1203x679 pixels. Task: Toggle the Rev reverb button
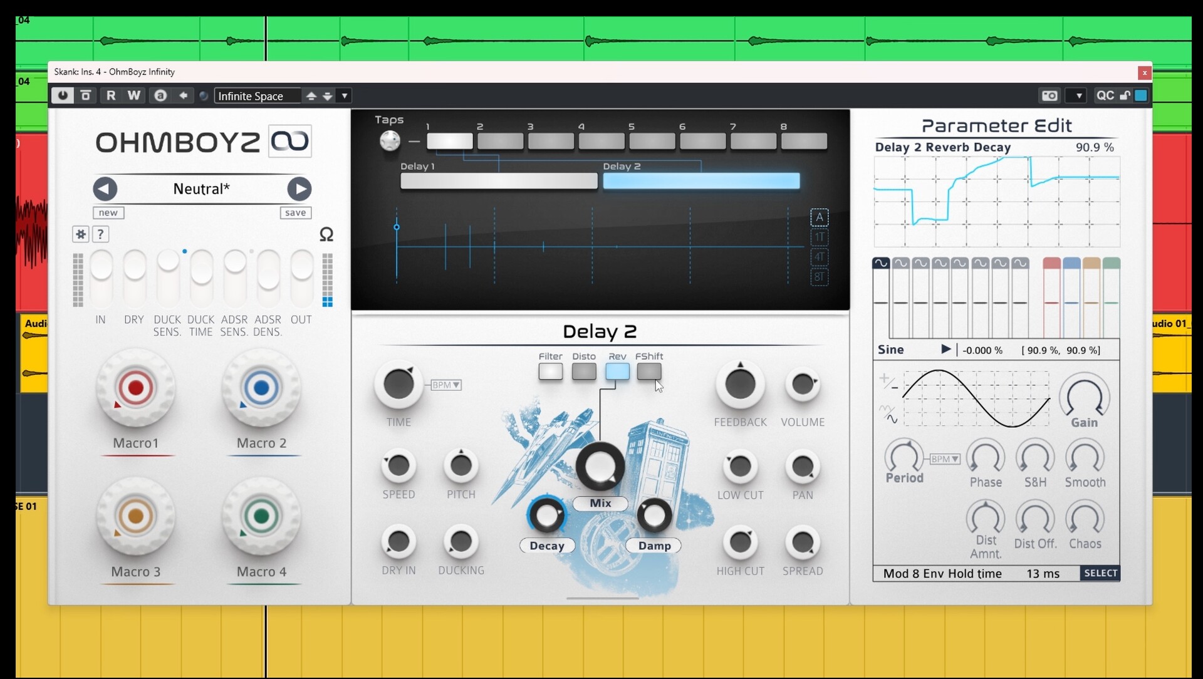click(x=617, y=371)
